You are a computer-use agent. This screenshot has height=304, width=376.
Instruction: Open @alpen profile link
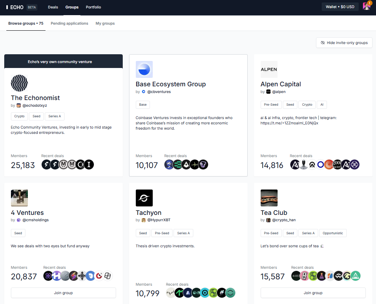coord(279,92)
